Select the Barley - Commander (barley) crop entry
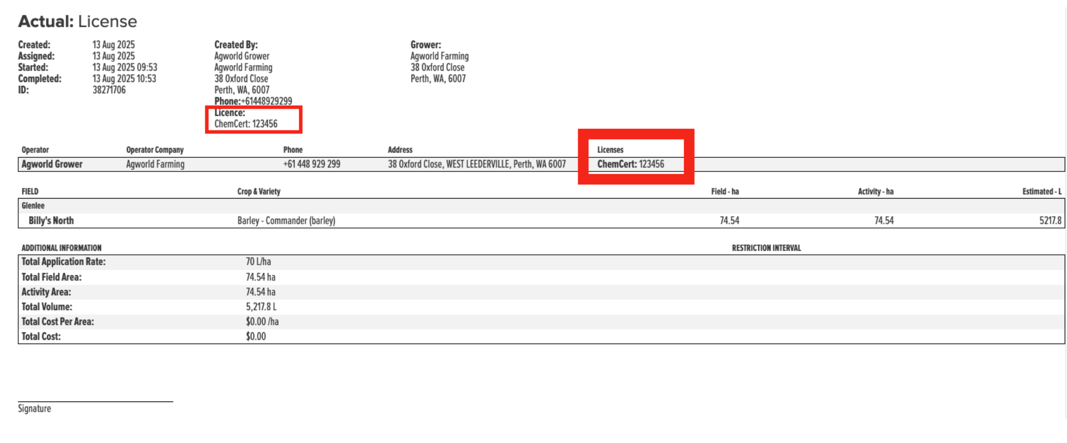The width and height of the screenshot is (1067, 443). coord(286,220)
